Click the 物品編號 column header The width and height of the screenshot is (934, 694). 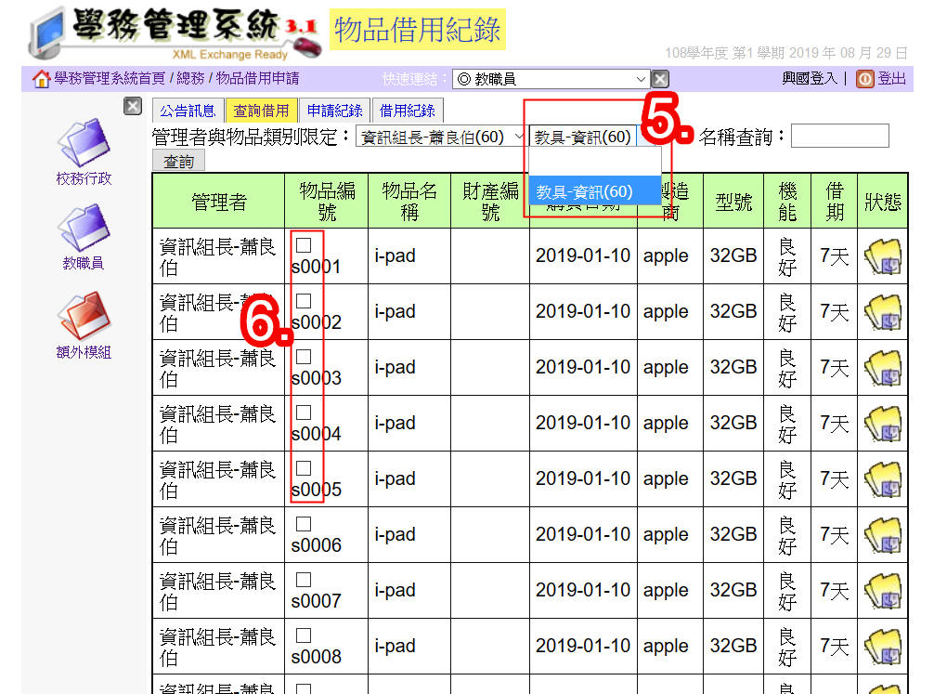point(327,202)
